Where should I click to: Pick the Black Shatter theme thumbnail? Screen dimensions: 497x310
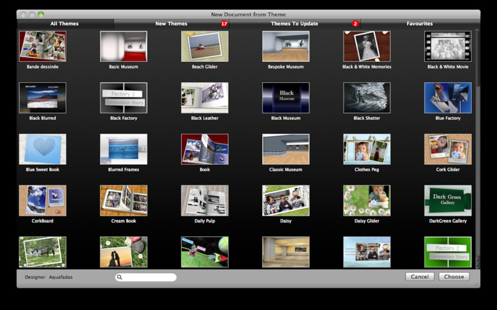pyautogui.click(x=367, y=98)
